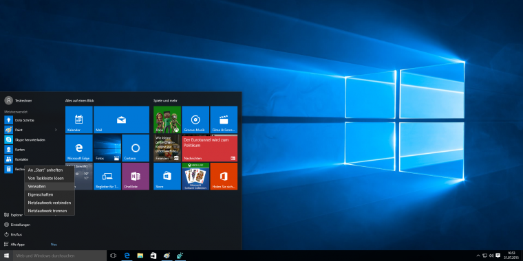Image resolution: width=523 pixels, height=261 pixels.
Task: Open the Holen Sie sich Office tile
Action: tap(224, 177)
